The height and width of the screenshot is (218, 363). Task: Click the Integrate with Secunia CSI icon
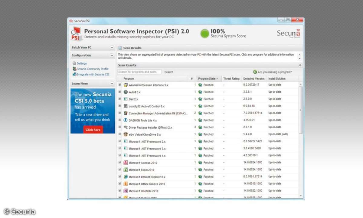pos(74,74)
